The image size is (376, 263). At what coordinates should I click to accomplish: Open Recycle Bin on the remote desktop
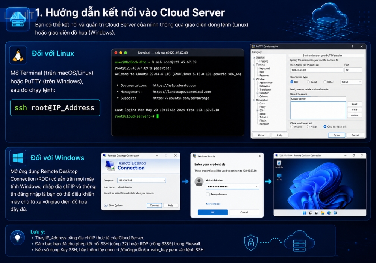(x=279, y=164)
